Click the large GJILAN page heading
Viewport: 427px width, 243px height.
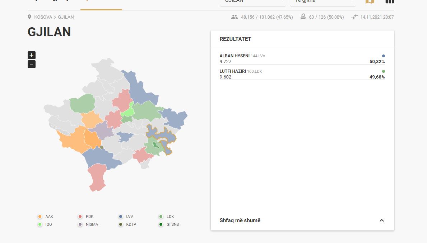click(x=49, y=32)
